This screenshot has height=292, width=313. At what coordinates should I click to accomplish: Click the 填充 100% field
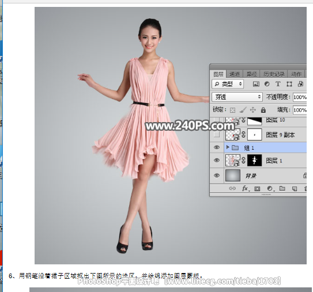[x=300, y=110]
